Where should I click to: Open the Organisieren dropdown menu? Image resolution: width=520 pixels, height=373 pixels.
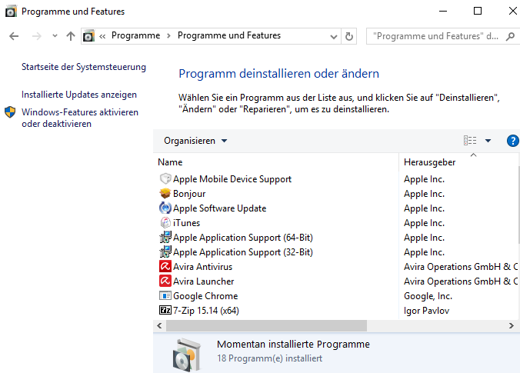click(x=195, y=141)
